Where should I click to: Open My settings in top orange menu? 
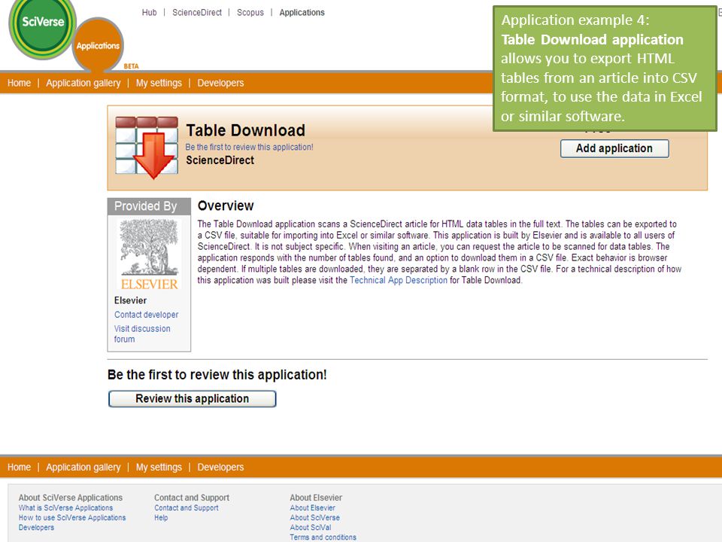click(159, 83)
